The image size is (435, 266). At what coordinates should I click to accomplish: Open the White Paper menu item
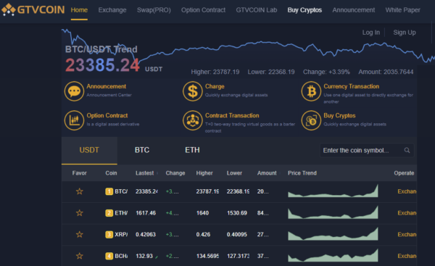402,10
